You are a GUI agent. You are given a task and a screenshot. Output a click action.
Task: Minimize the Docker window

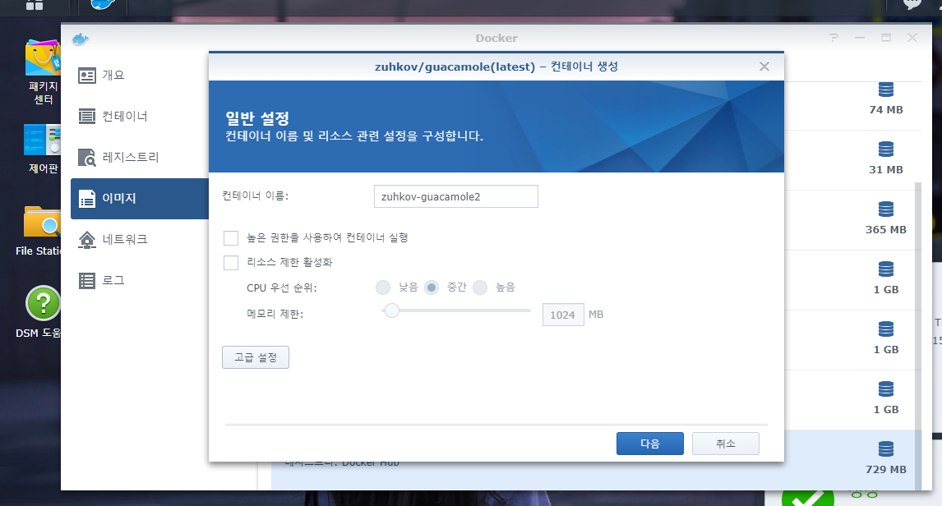[860, 38]
